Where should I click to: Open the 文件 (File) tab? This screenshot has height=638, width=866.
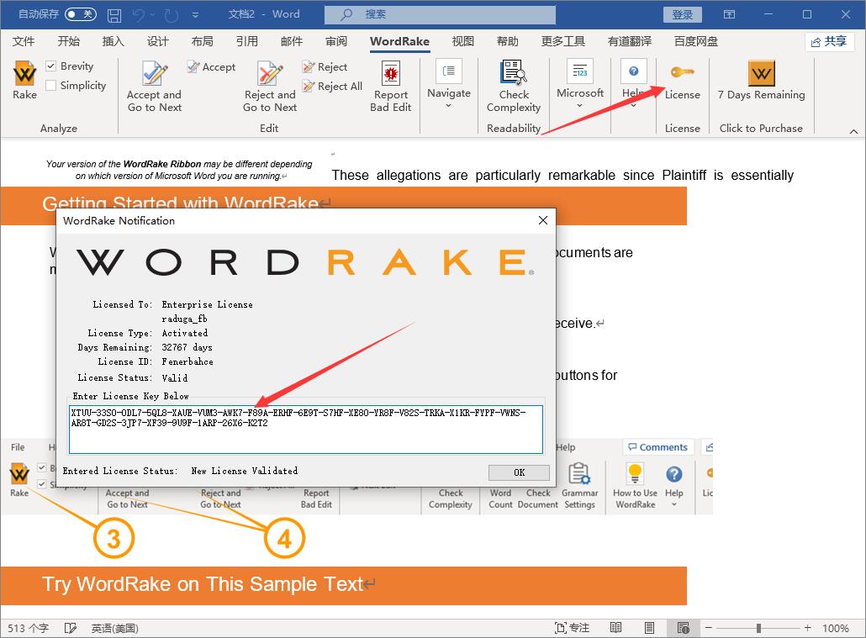point(24,41)
